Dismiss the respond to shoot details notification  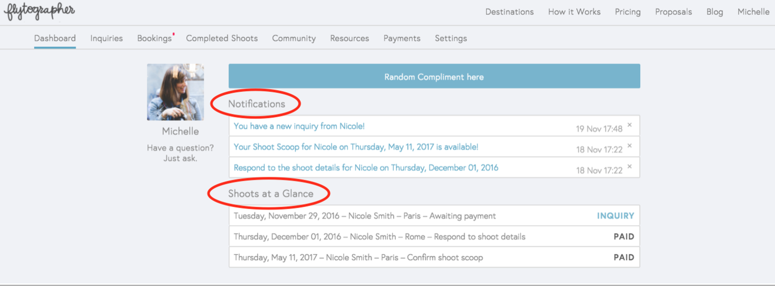[x=629, y=166]
